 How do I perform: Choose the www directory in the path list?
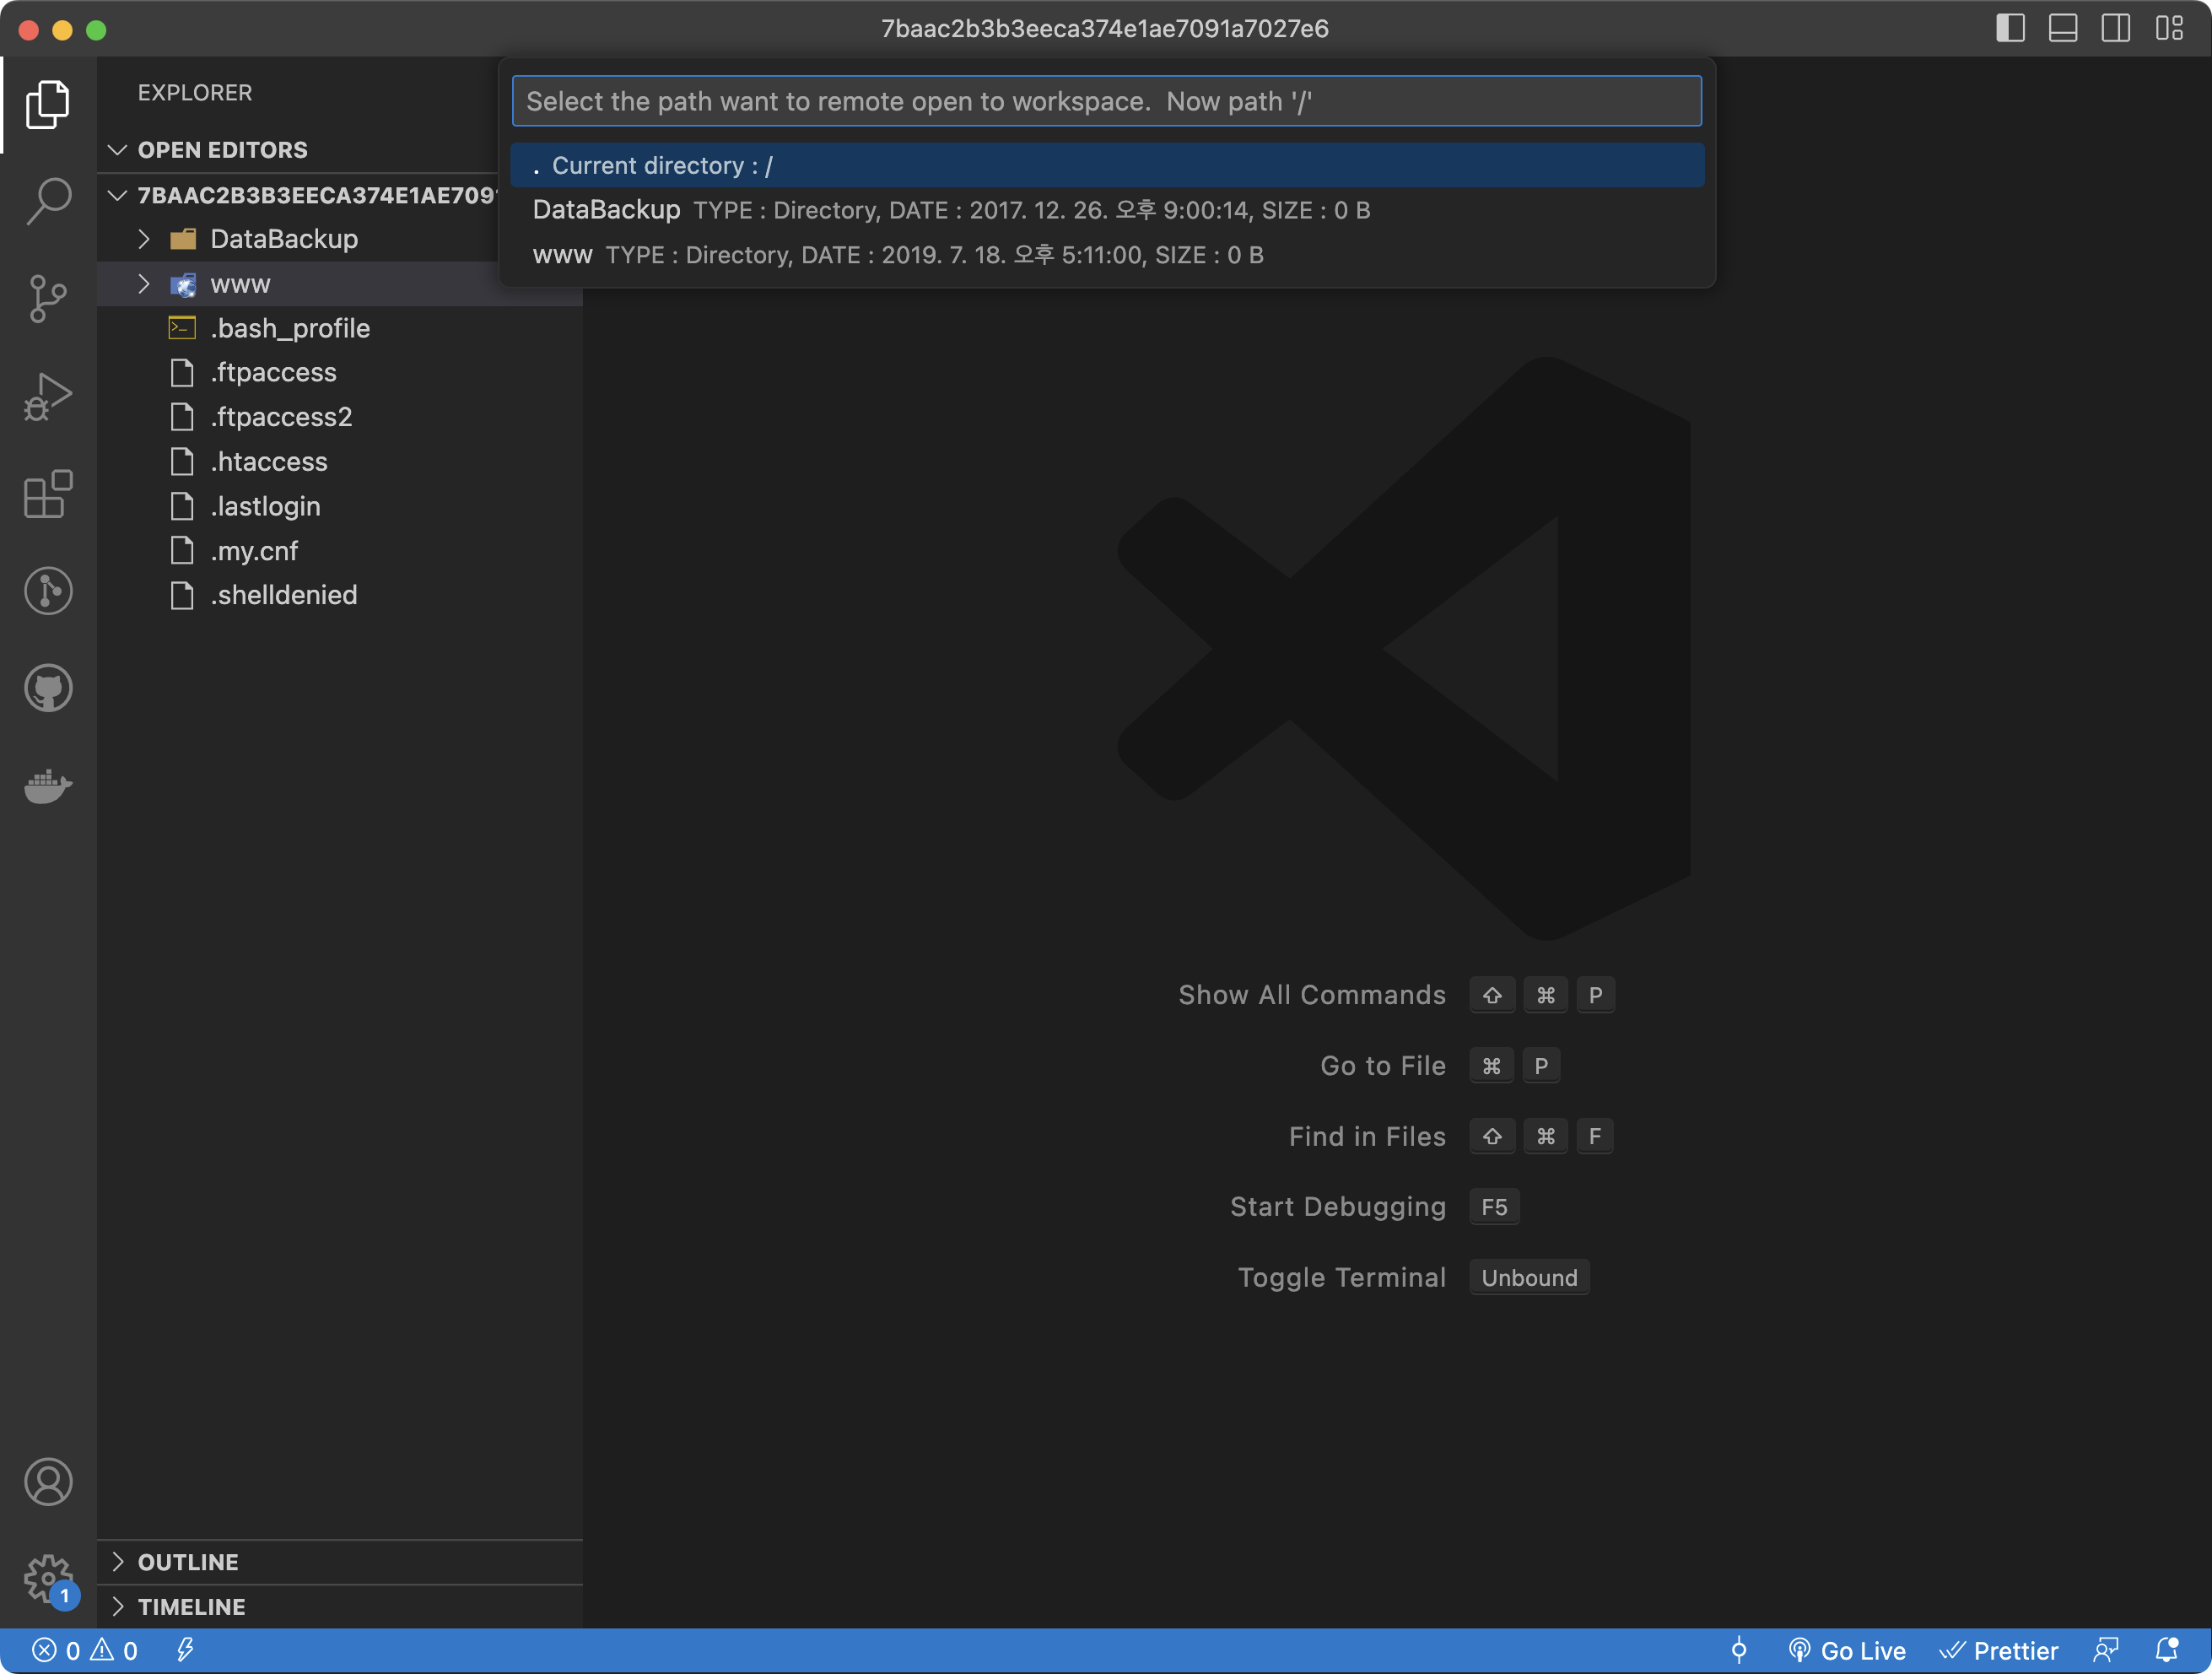pyautogui.click(x=563, y=255)
